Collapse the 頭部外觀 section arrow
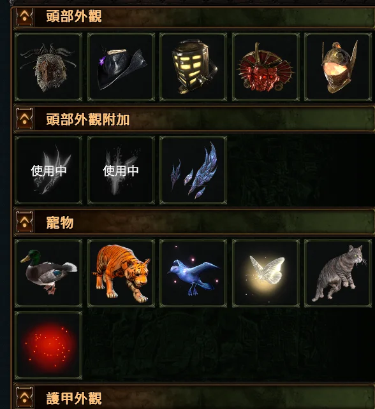Screen dimensions: 375x409 click(24, 17)
